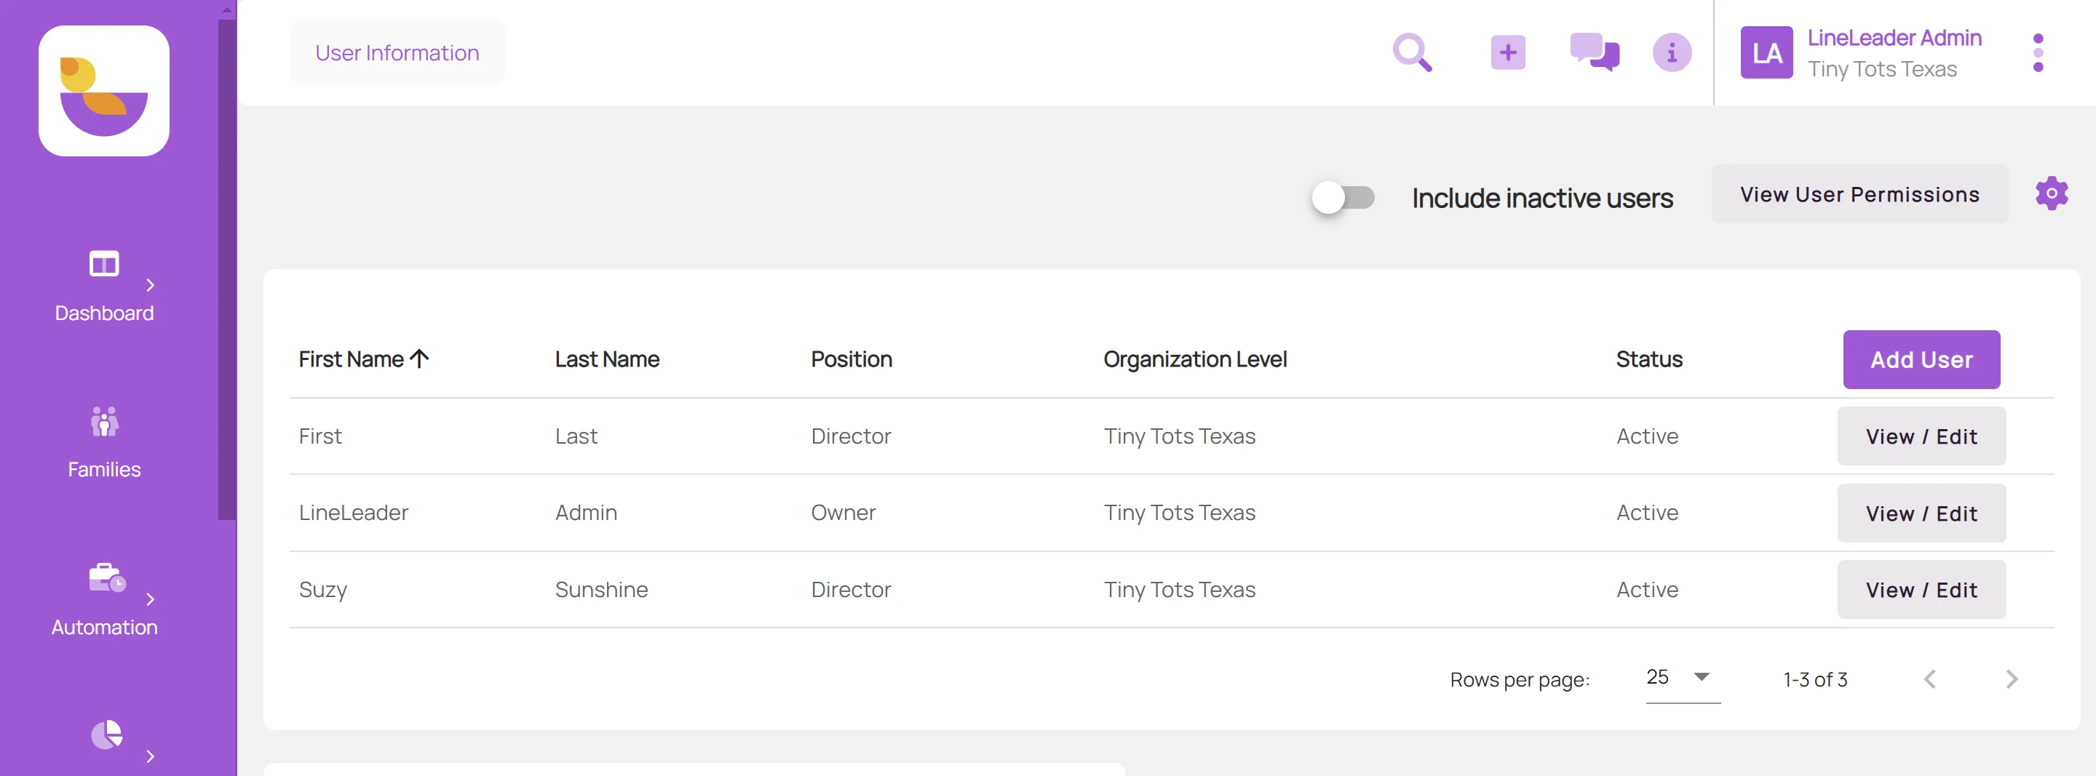The image size is (2096, 776).
Task: Open the Rows per page dropdown
Action: coord(1683,678)
